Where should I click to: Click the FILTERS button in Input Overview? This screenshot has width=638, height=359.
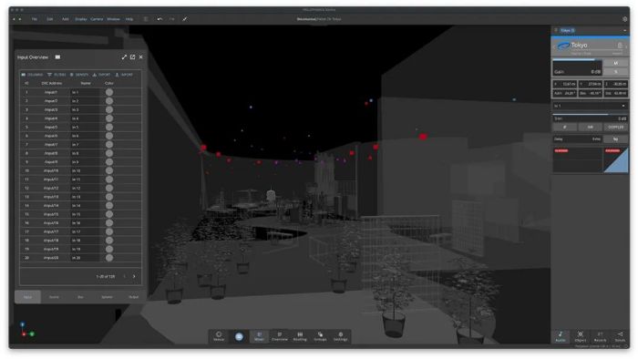(x=57, y=75)
